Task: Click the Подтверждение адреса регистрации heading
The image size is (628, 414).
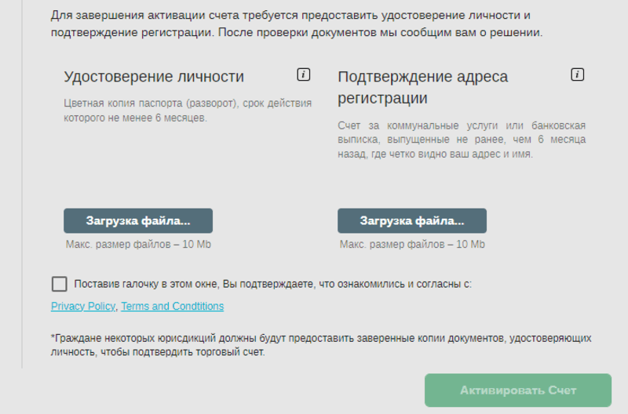Action: tap(422, 87)
